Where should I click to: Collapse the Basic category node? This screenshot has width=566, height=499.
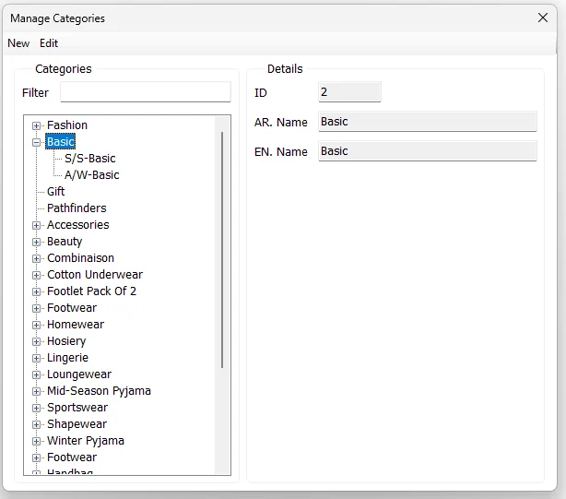click(36, 142)
